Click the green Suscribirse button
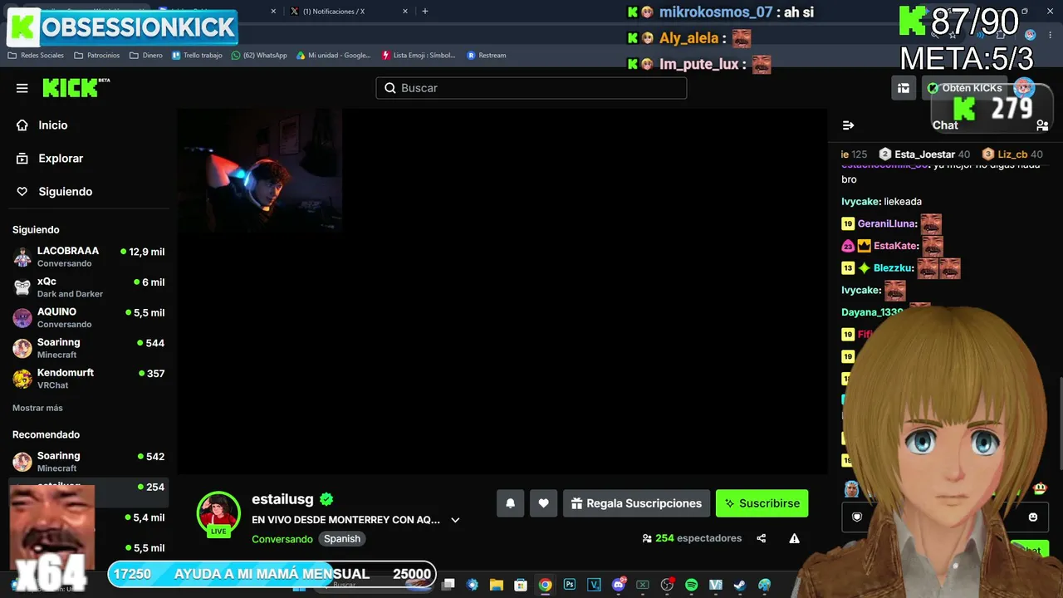This screenshot has width=1063, height=598. pos(762,503)
